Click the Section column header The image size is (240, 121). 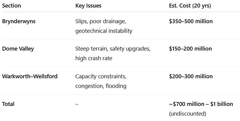(x=11, y=6)
